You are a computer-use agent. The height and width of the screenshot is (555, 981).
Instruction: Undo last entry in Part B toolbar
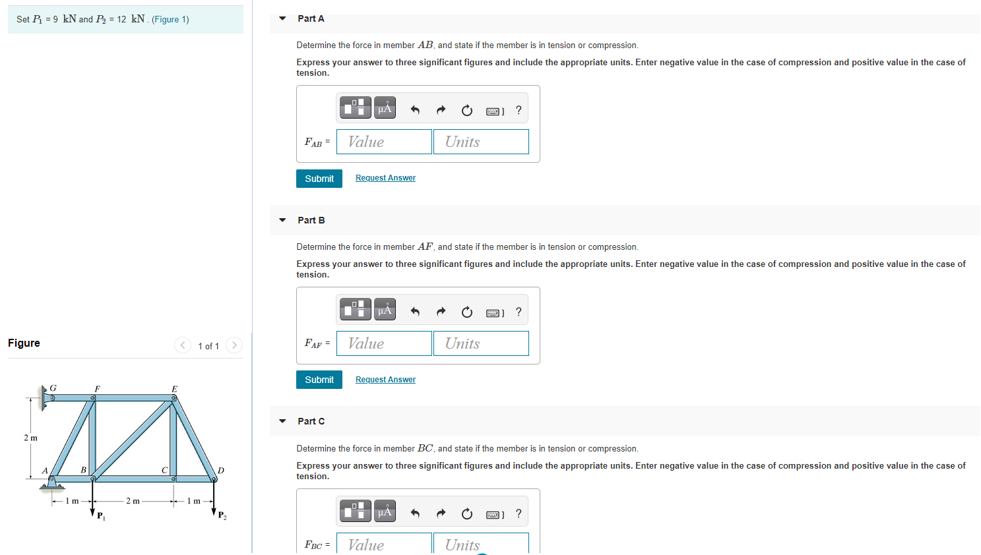click(415, 312)
